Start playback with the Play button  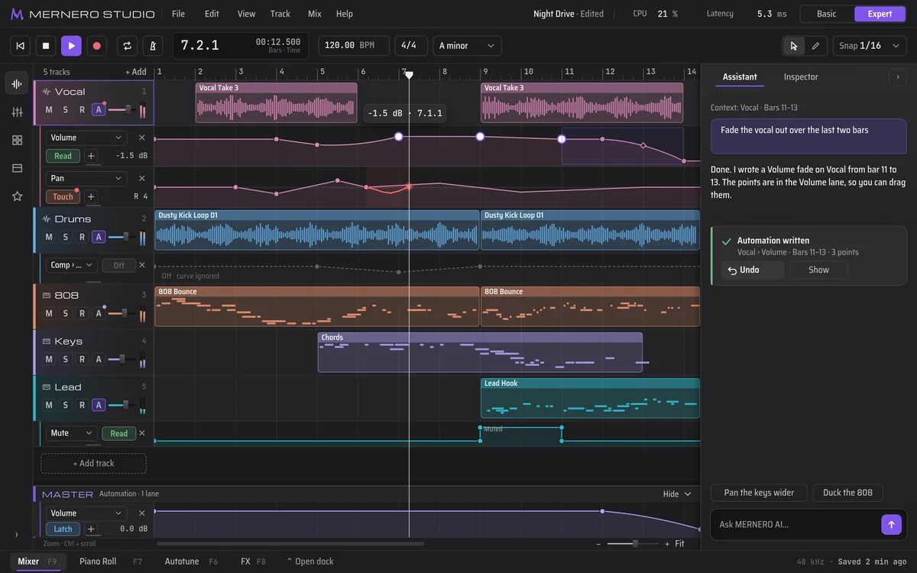click(71, 46)
